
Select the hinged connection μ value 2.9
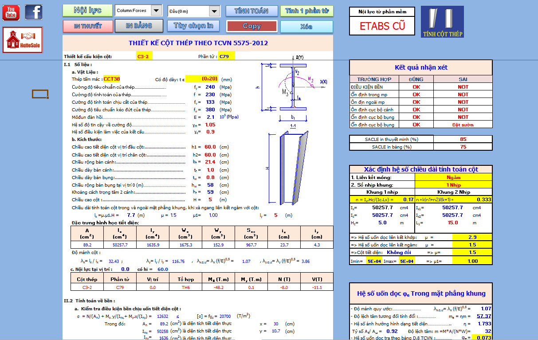(x=472, y=237)
